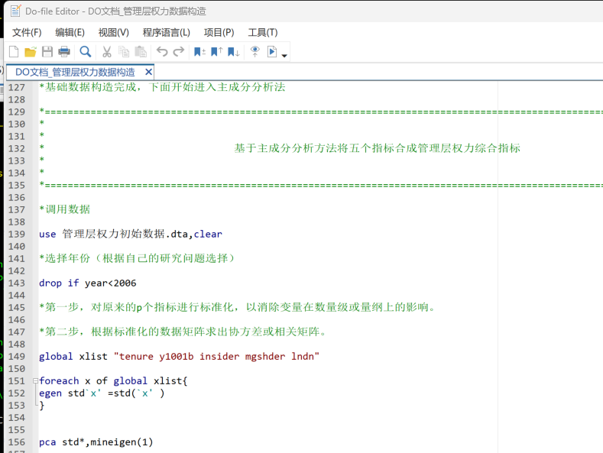Screen dimensions: 603x453
Task: Print the do-file with printer icon
Action: [x=64, y=51]
